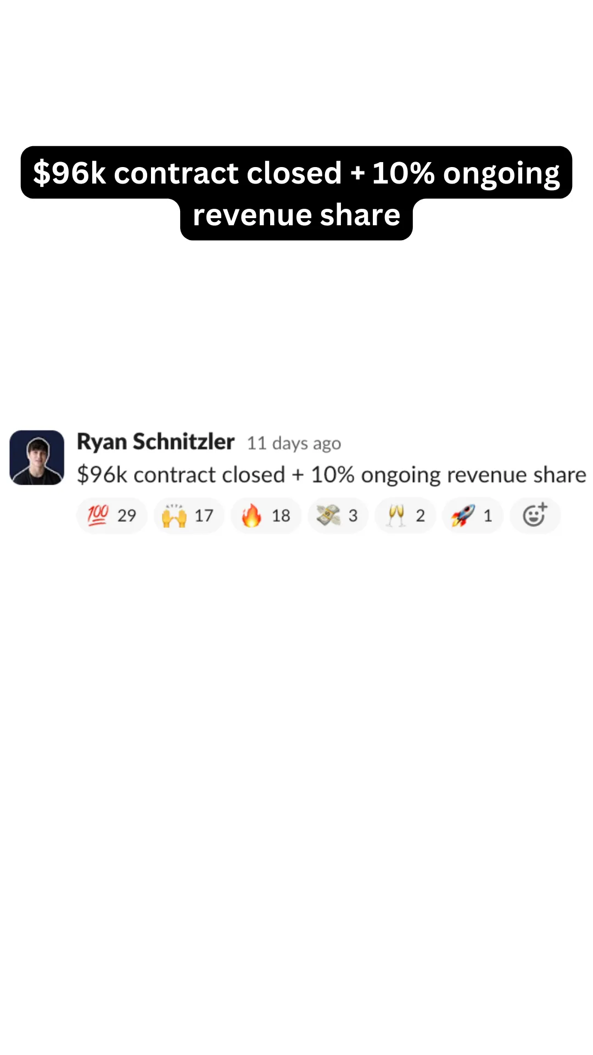
Task: Toggle the fire emoji reaction
Action: tap(266, 515)
